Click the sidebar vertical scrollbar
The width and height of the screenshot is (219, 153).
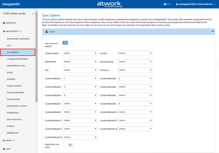[36, 57]
